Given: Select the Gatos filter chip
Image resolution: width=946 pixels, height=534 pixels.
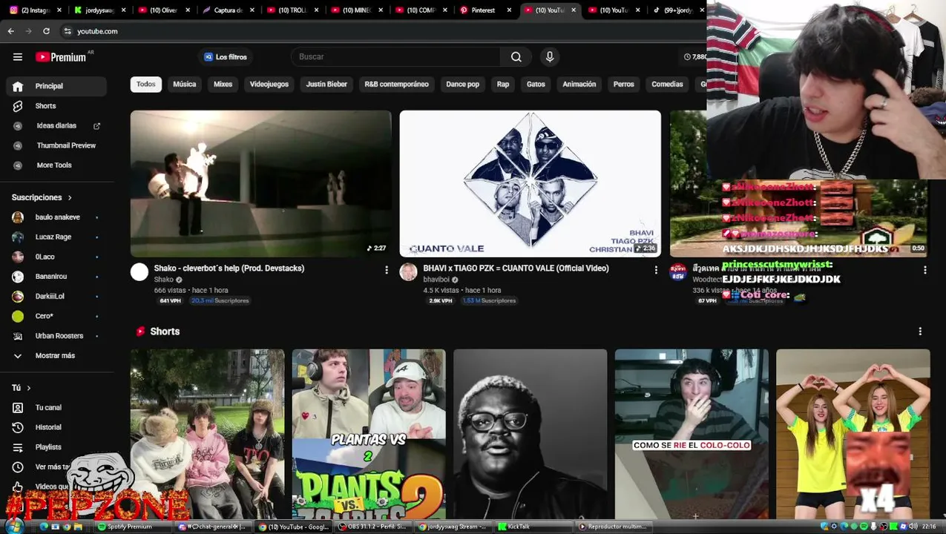Looking at the screenshot, I should [x=536, y=85].
